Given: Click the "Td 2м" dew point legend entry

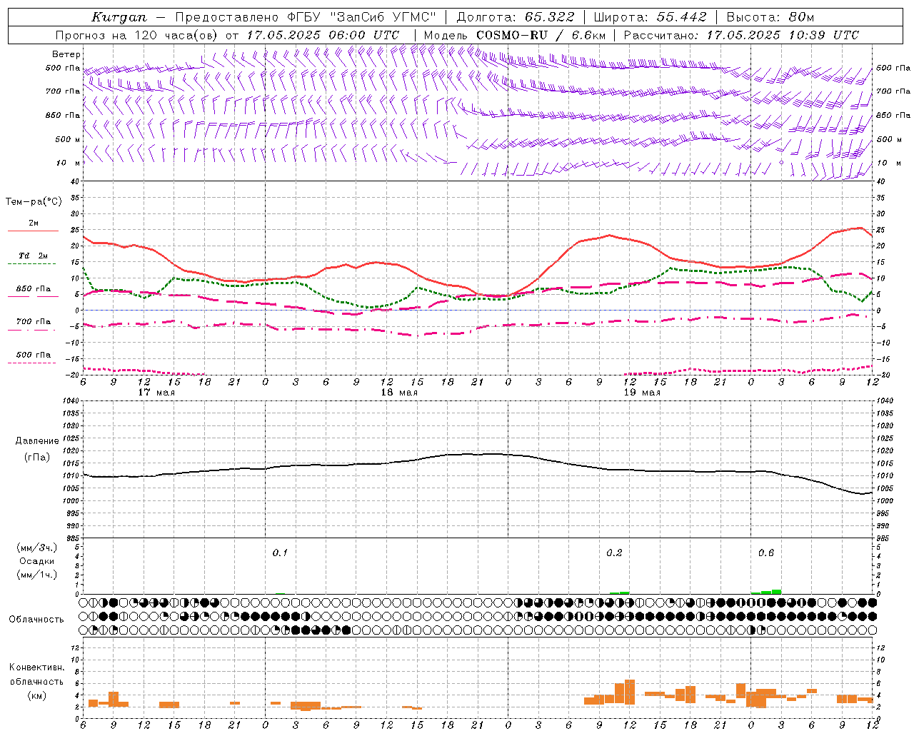Looking at the screenshot, I should (x=34, y=256).
